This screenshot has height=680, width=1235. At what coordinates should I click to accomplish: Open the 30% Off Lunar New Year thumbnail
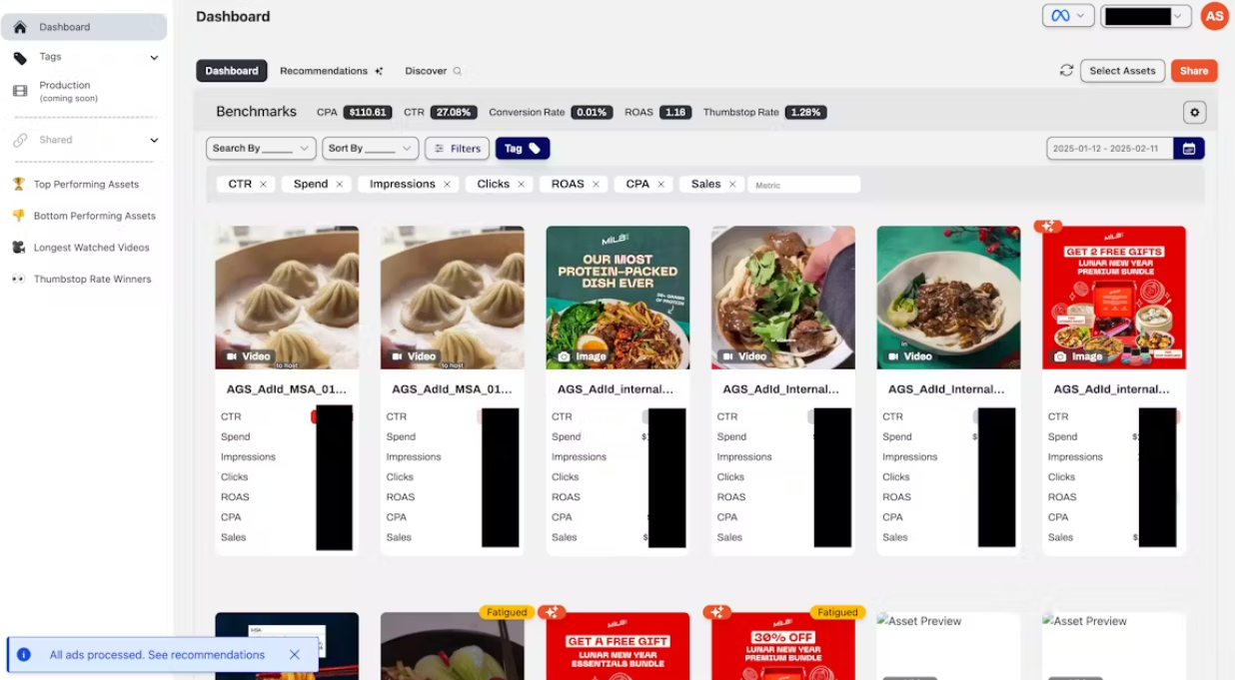pos(783,646)
